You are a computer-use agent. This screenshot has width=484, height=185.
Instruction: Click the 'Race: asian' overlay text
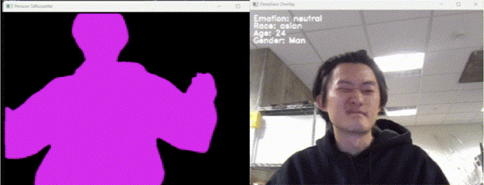click(x=278, y=26)
